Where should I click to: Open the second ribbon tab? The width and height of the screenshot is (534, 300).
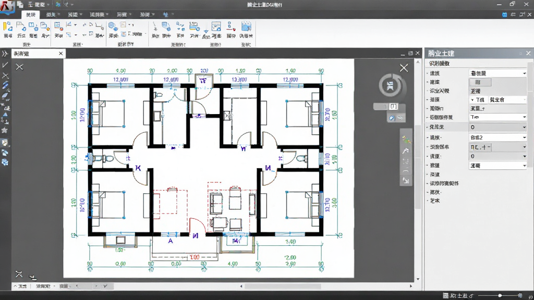[x=53, y=15]
